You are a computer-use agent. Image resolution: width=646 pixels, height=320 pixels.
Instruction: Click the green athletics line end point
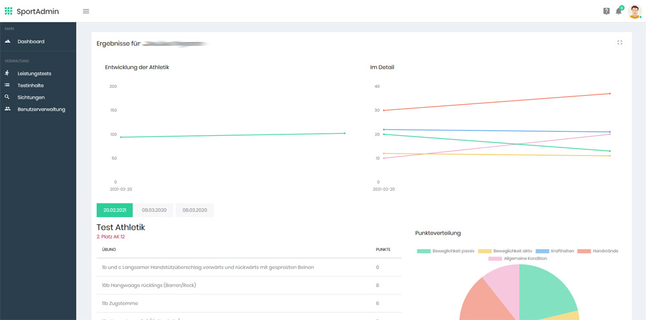[x=344, y=133]
